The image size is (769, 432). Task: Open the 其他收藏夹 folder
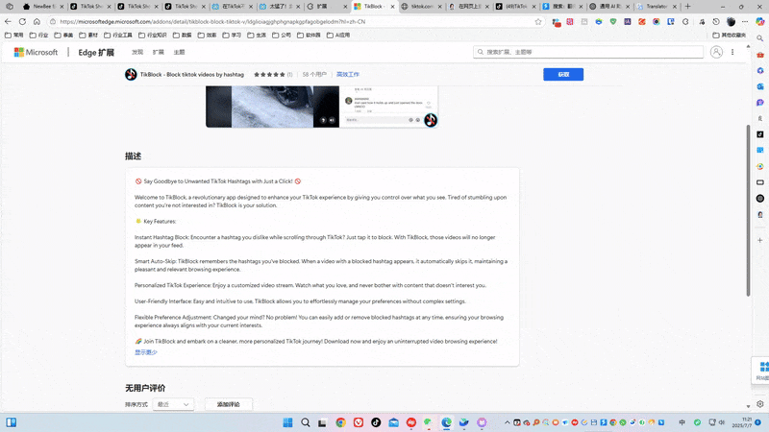coord(729,36)
